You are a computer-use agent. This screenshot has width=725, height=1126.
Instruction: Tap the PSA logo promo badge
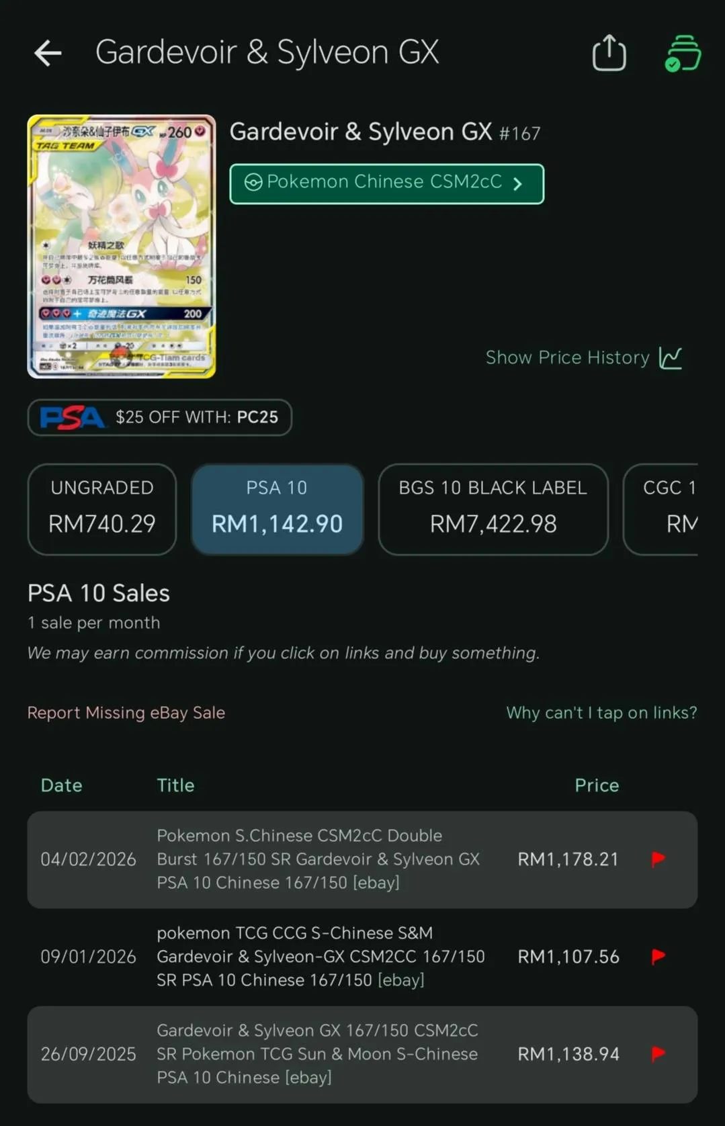coord(159,417)
